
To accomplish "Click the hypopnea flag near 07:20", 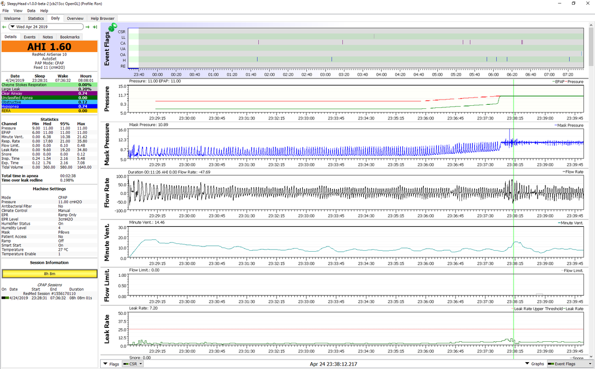I will (569, 59).
